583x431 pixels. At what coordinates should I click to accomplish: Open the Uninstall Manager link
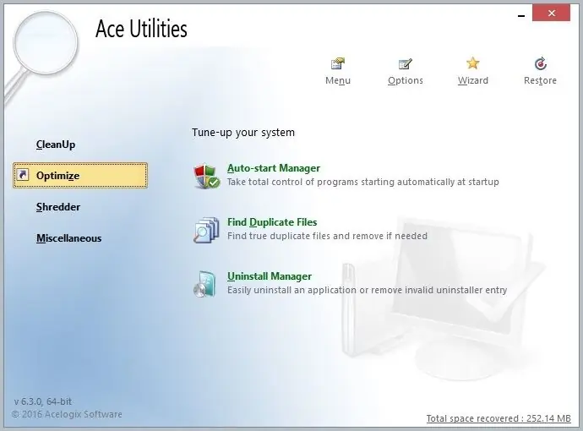(270, 276)
